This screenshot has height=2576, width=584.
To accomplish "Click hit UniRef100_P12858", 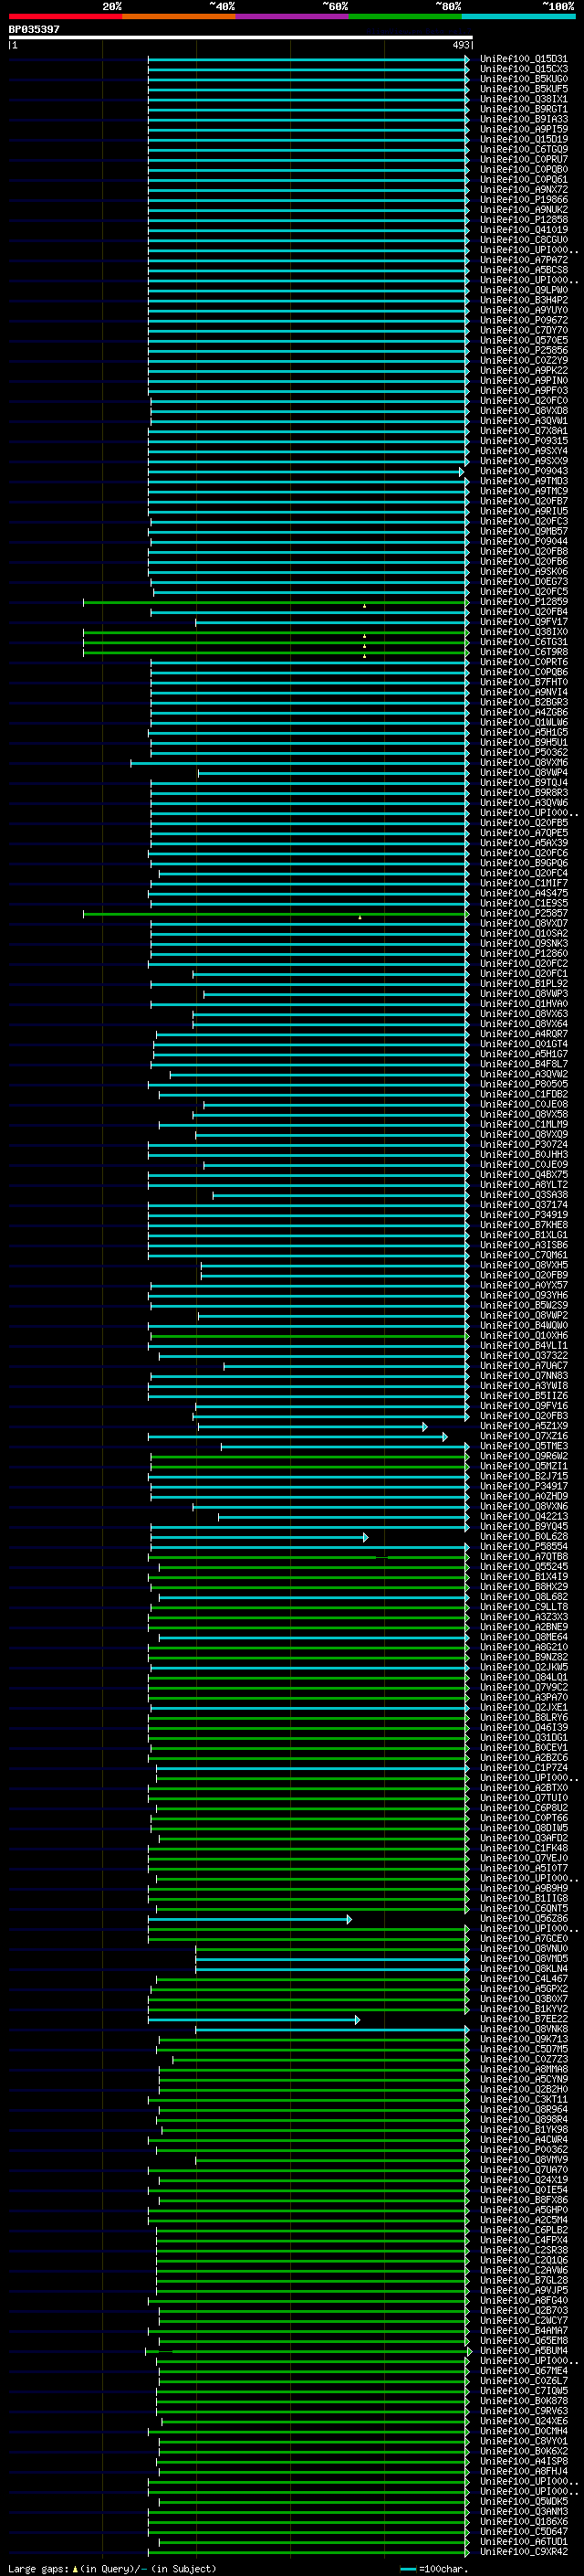I will tap(523, 220).
